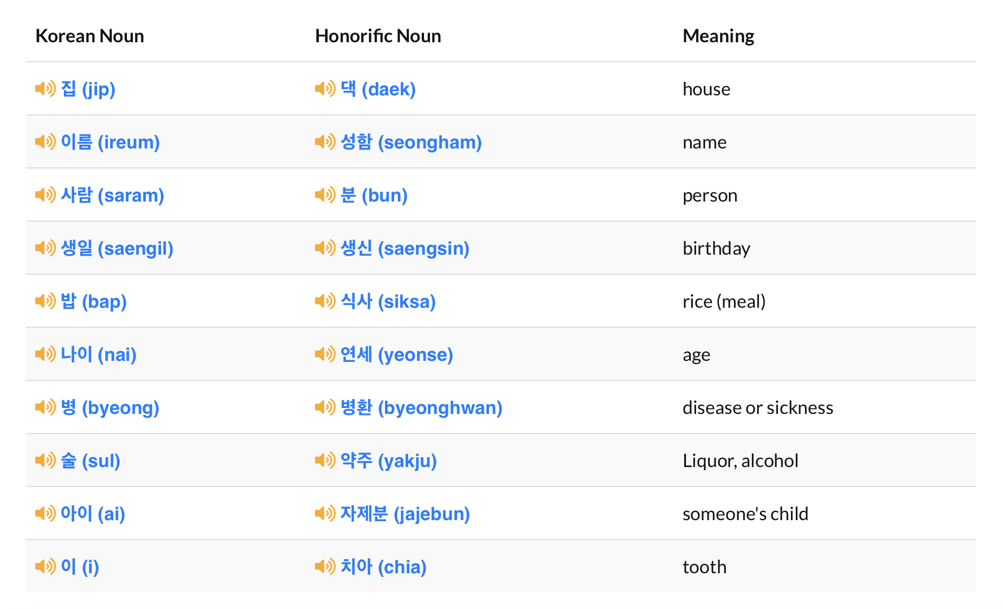The width and height of the screenshot is (1003, 609).
Task: Play audio for 분 (bun)
Action: [x=324, y=195]
